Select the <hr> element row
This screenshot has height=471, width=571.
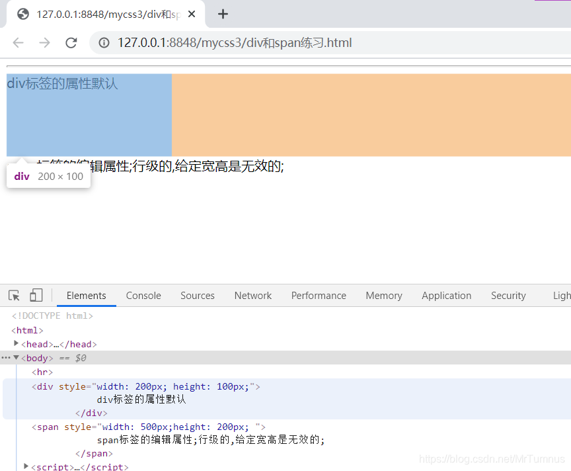click(42, 372)
